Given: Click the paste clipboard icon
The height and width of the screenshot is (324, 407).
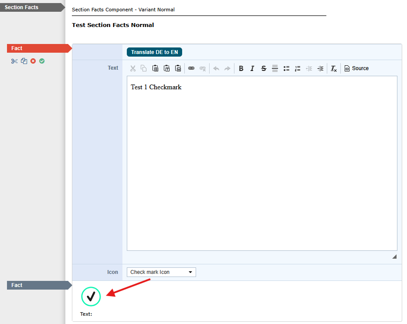Looking at the screenshot, I should [155, 68].
